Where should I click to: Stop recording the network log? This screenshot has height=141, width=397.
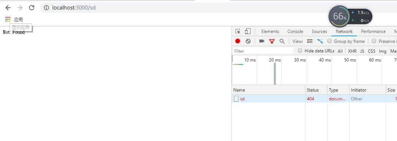[237, 41]
